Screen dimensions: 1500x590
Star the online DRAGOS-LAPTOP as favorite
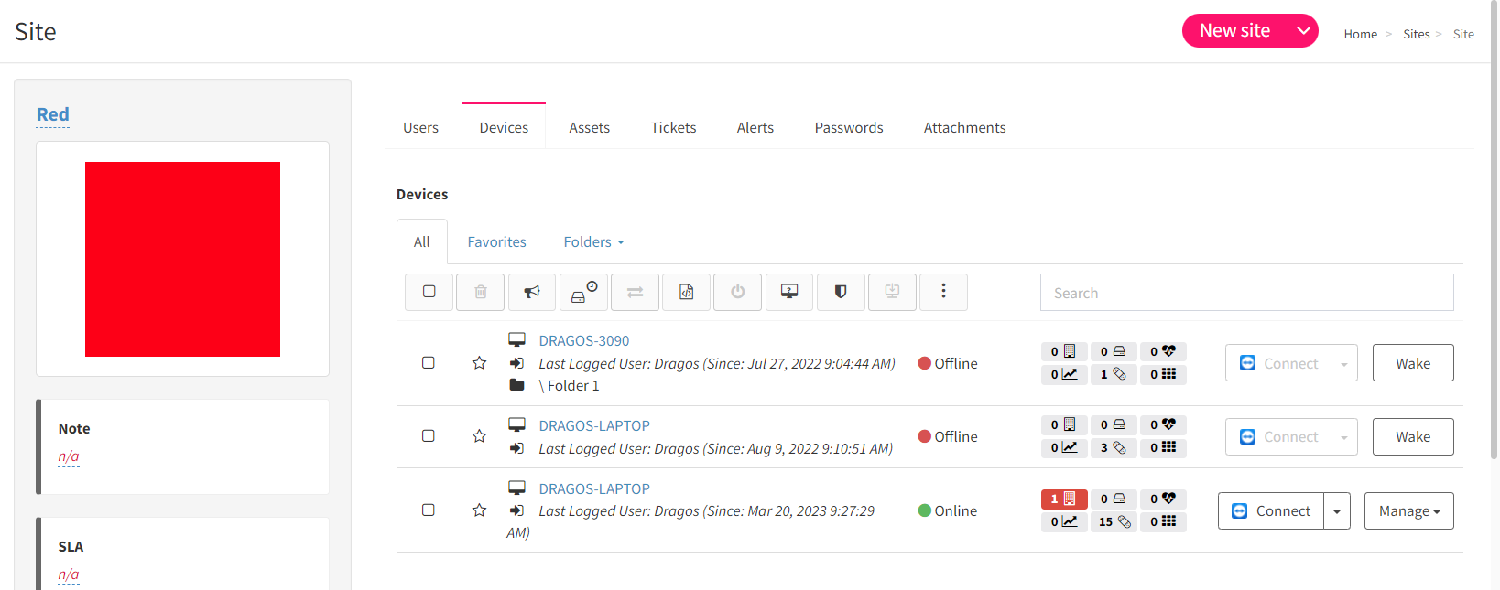click(479, 510)
